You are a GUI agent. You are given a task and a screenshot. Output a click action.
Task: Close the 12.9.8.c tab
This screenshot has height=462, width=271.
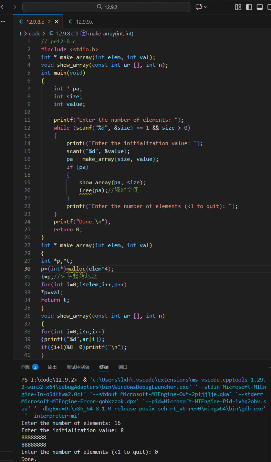click(56, 22)
